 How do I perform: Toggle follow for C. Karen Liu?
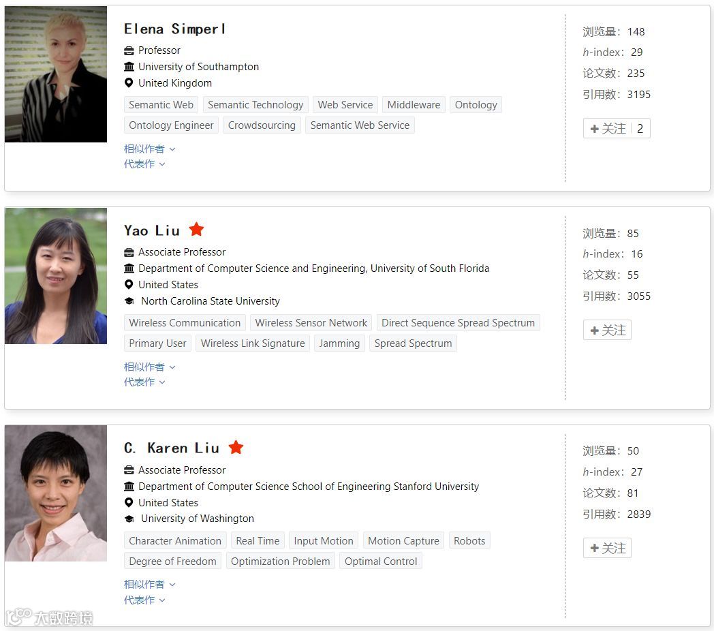click(x=607, y=548)
